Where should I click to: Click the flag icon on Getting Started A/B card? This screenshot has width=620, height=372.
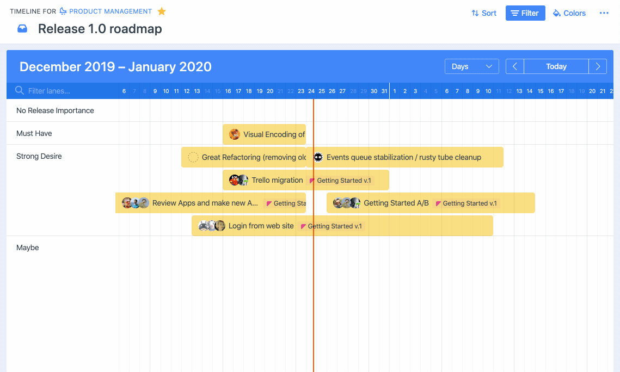pyautogui.click(x=438, y=203)
